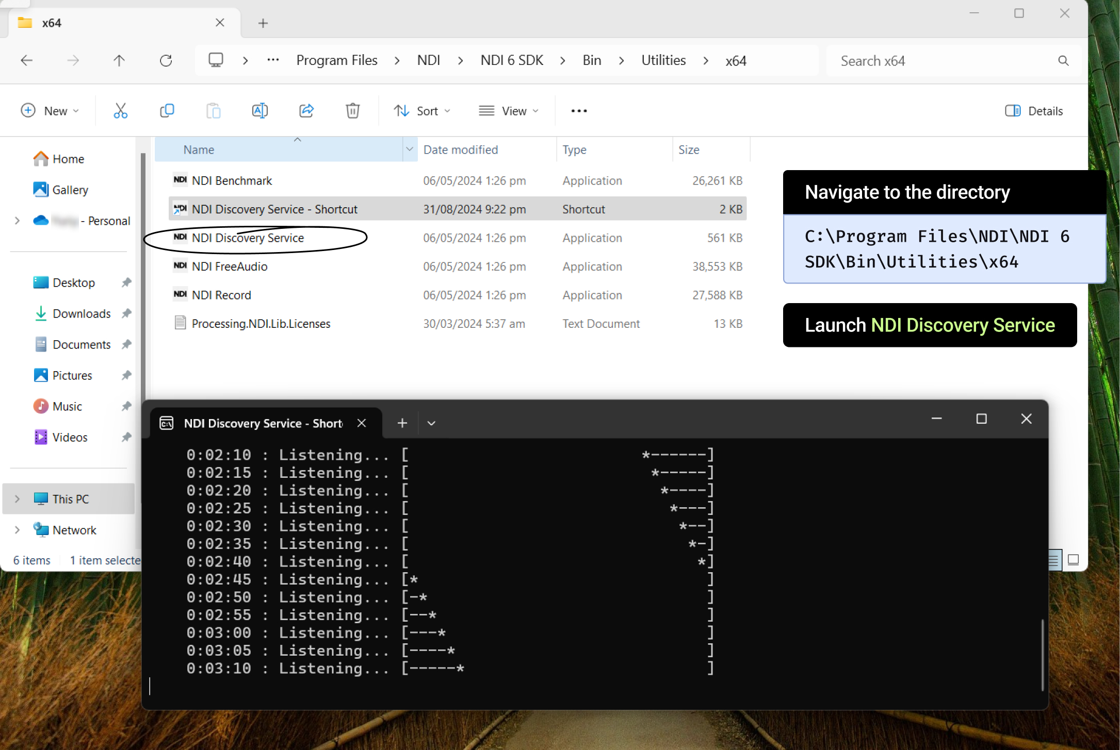Expand the This PC tree node
The height and width of the screenshot is (750, 1120).
(x=17, y=498)
